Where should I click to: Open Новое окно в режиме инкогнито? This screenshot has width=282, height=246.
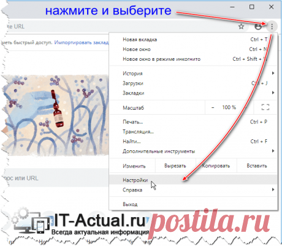(x=193, y=59)
